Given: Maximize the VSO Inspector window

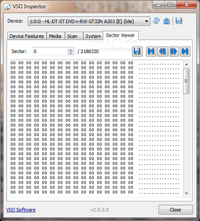Looking at the screenshot, I should tap(170, 5).
